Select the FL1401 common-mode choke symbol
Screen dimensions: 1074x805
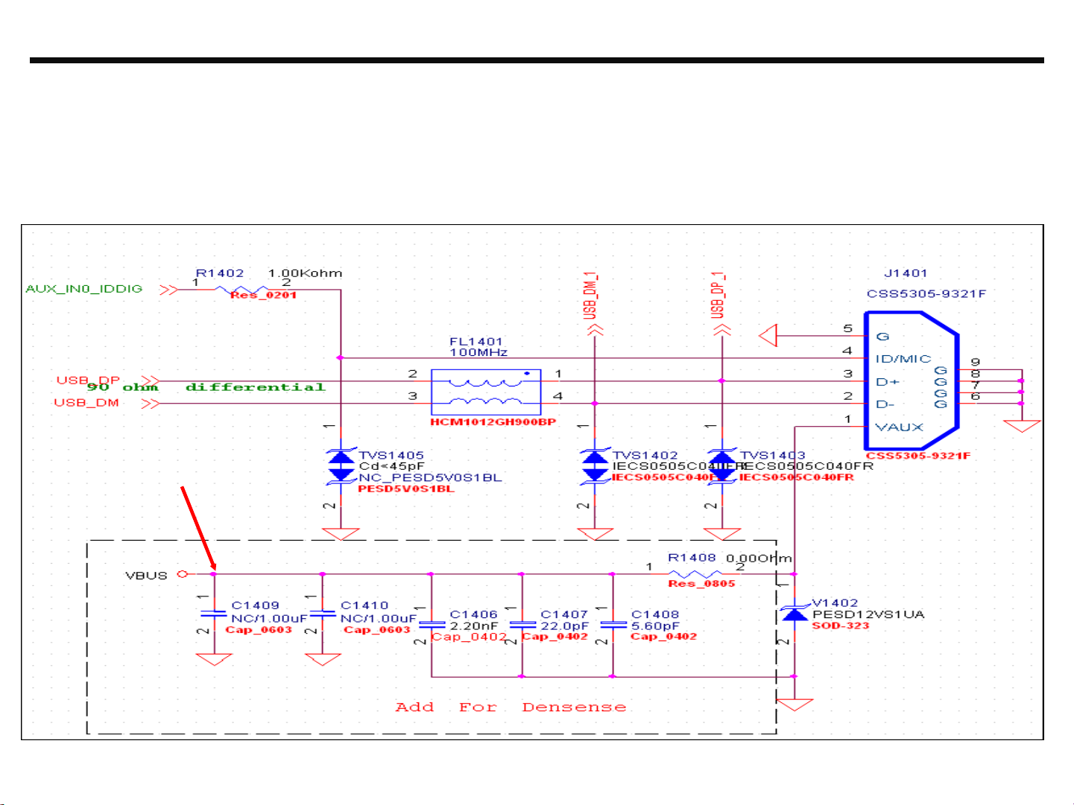pyautogui.click(x=486, y=392)
